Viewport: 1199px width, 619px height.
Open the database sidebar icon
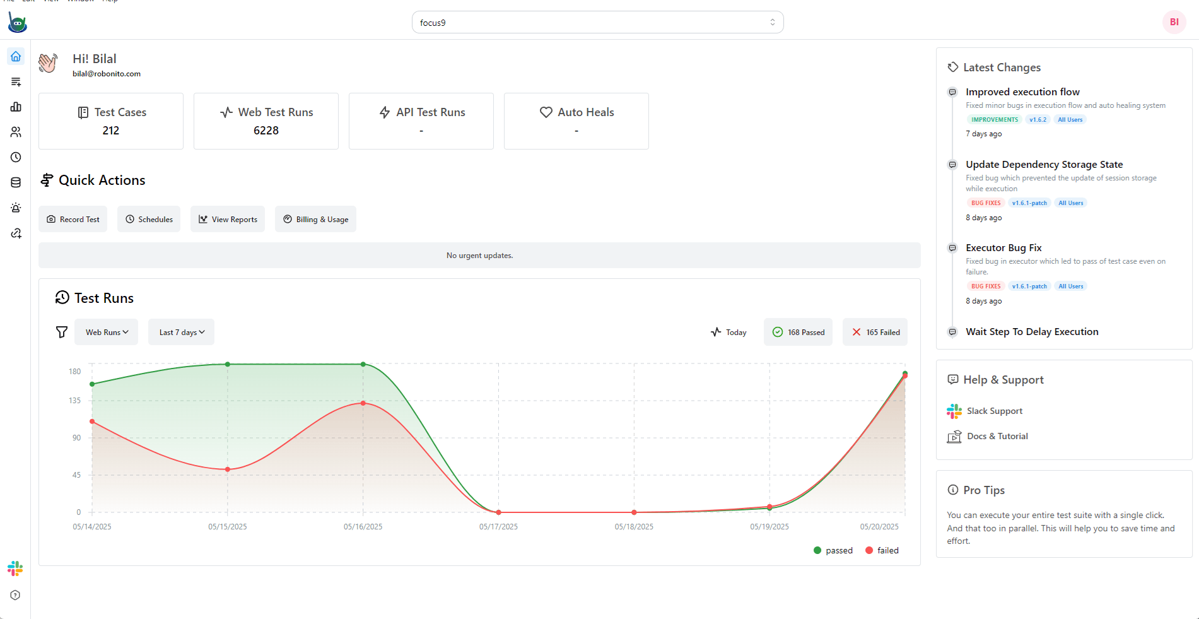pos(16,182)
